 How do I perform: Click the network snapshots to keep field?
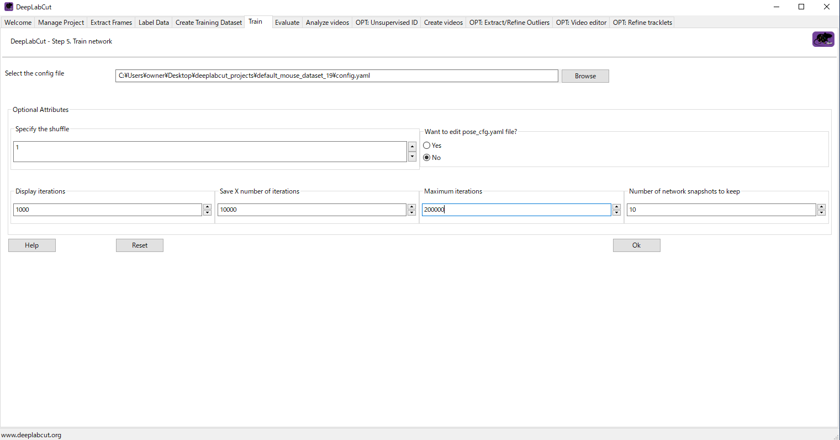coord(721,210)
